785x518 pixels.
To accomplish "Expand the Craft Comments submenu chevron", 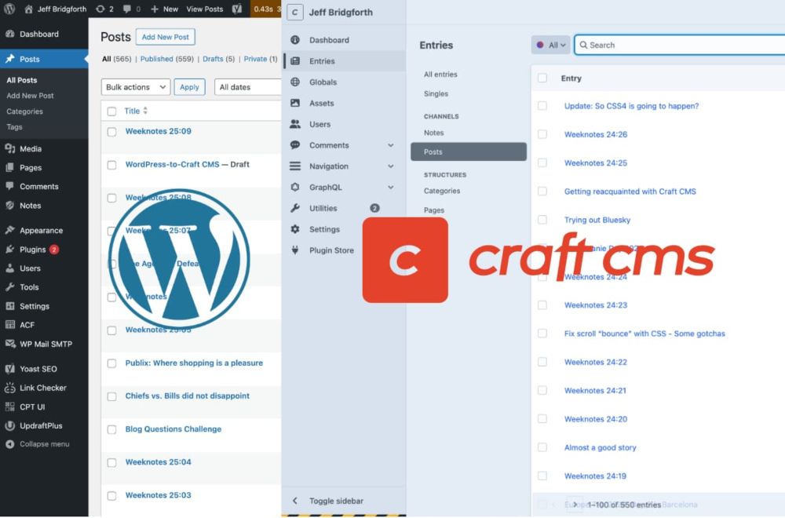I will click(x=390, y=145).
